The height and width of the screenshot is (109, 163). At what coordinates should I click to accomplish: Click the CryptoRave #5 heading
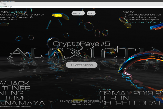[81, 44]
